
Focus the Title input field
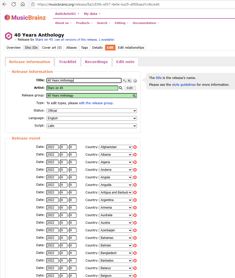click(x=84, y=80)
